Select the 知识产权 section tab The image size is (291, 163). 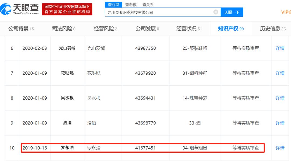click(230, 28)
